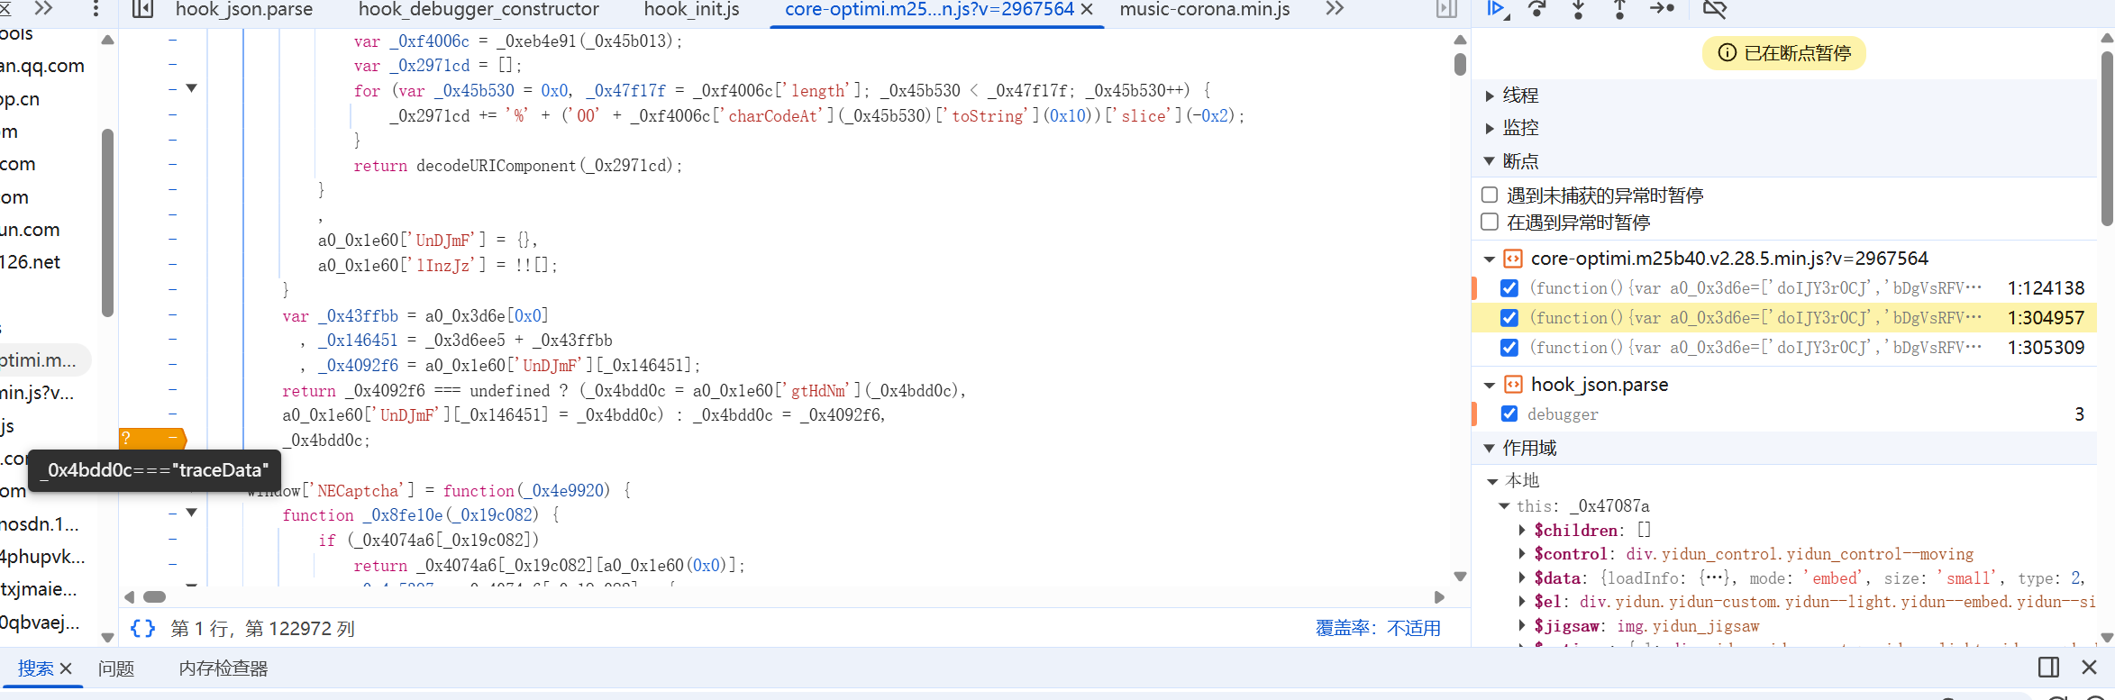Resume script execution button

1496,9
